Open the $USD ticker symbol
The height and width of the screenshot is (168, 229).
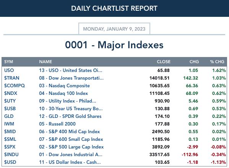coord(10,162)
